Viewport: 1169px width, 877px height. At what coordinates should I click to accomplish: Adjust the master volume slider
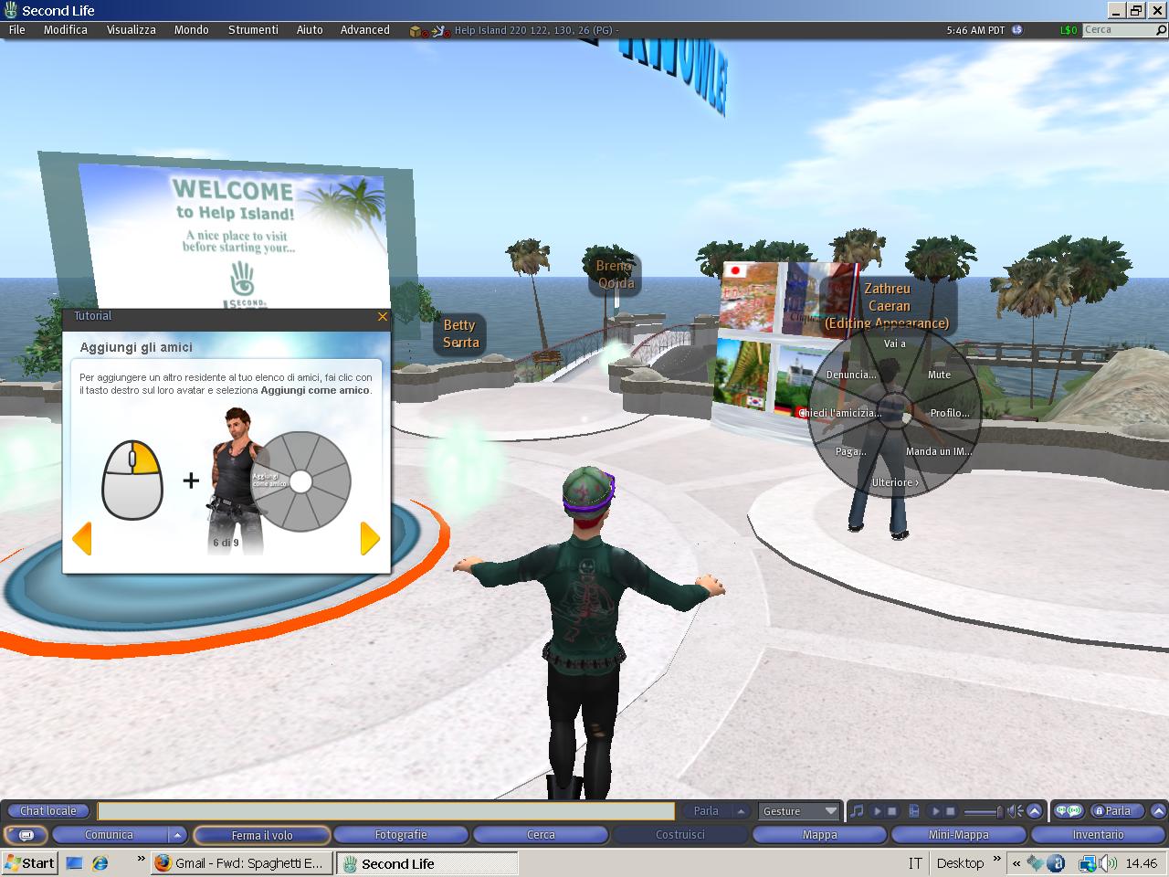[x=983, y=811]
